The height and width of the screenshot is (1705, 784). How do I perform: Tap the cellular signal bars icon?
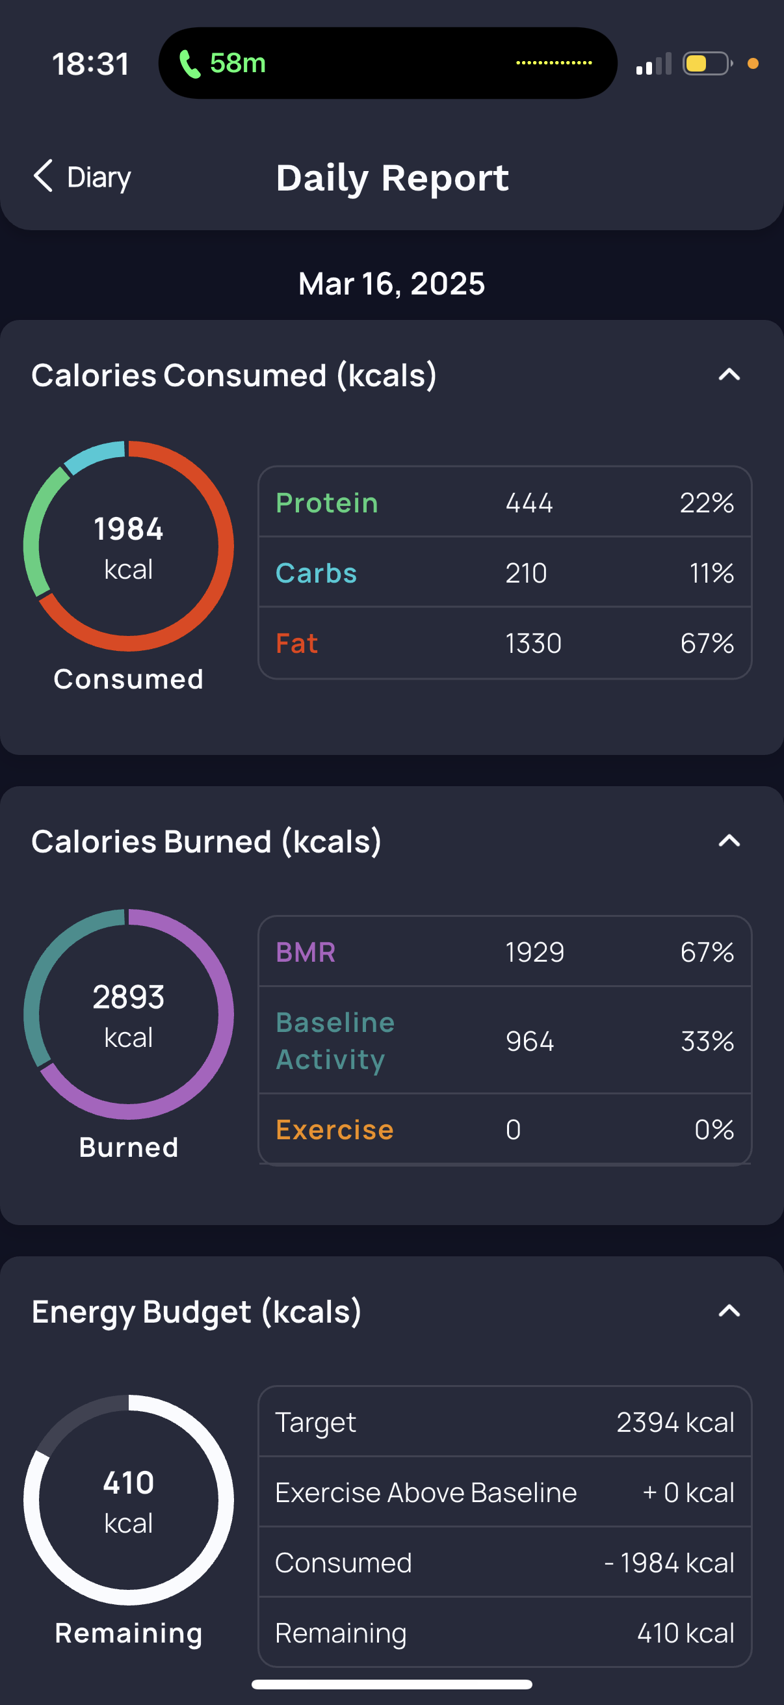pos(654,64)
